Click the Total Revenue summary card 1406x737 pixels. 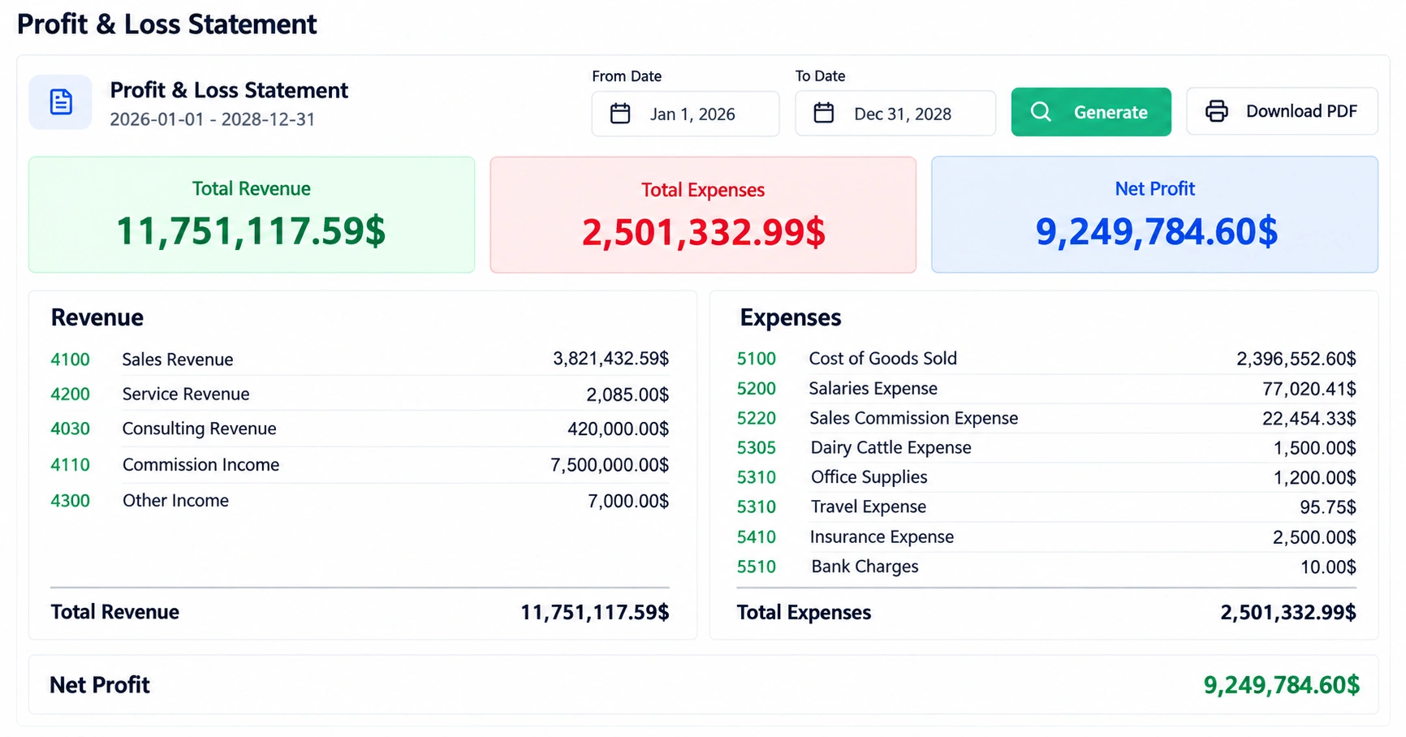coord(252,215)
